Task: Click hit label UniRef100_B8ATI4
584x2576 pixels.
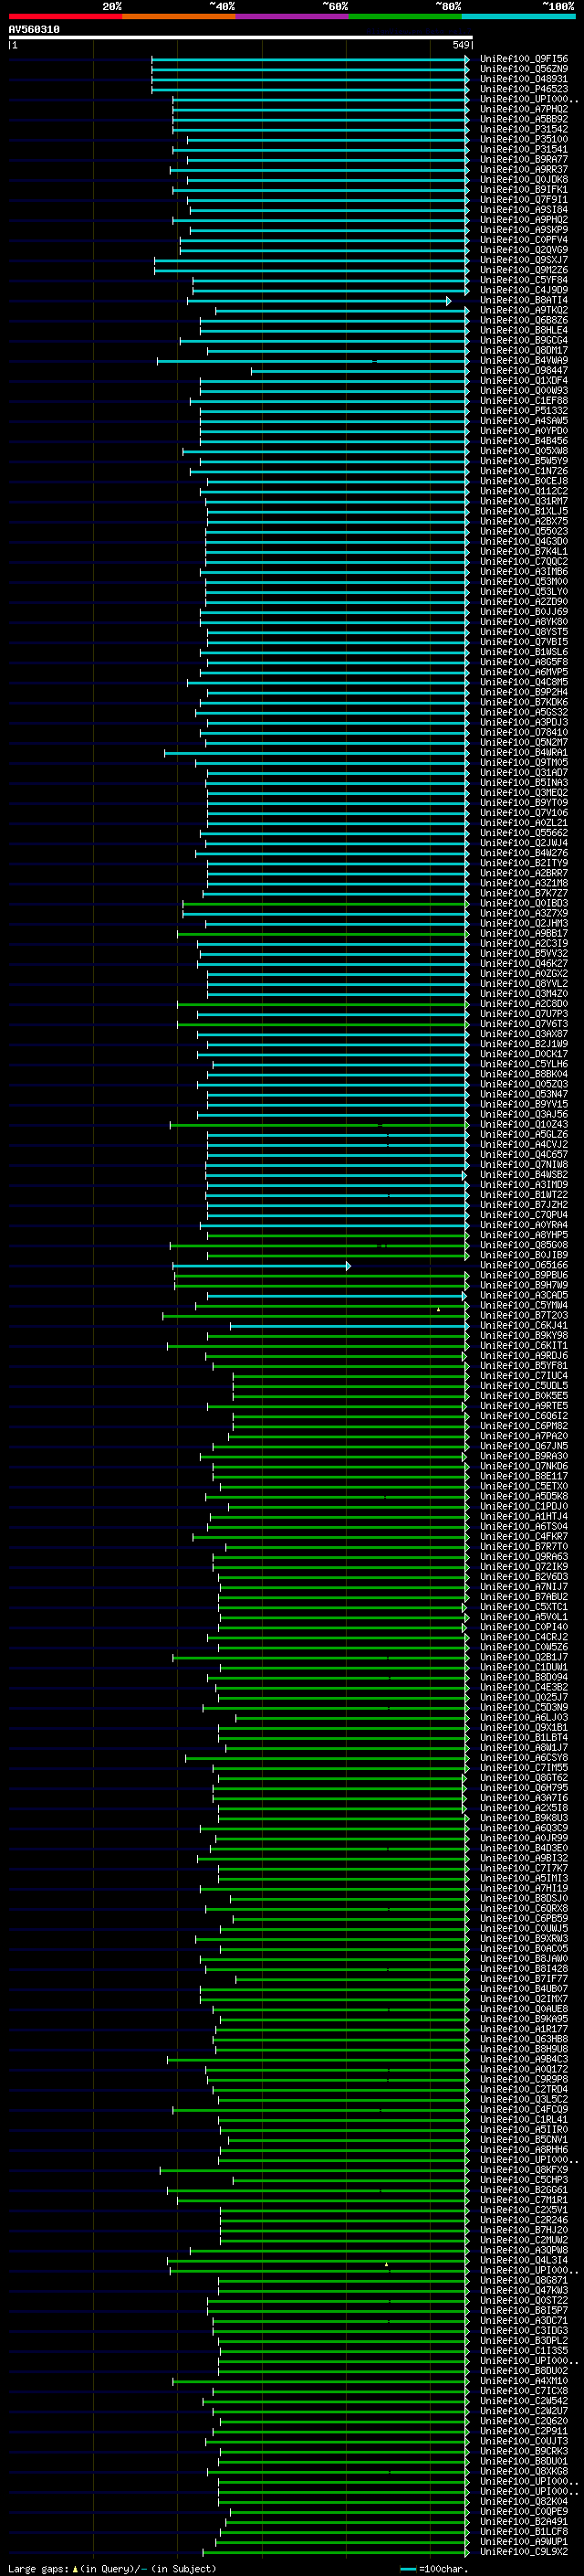Action: [523, 300]
